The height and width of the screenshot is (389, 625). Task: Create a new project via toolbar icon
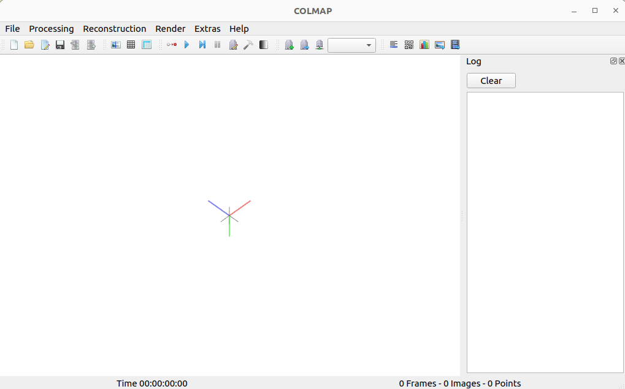tap(14, 45)
